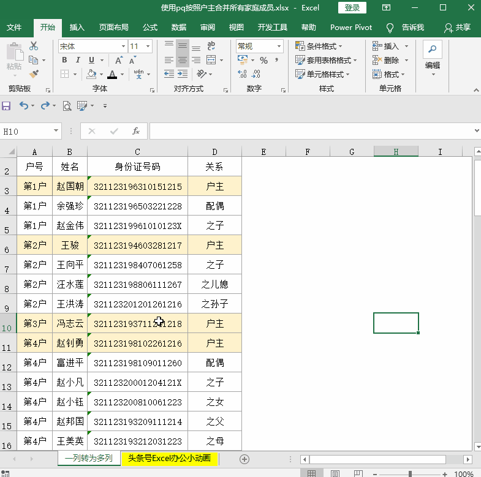The height and width of the screenshot is (477, 481).
Task: Decrease indent icon
Action: click(x=169, y=74)
